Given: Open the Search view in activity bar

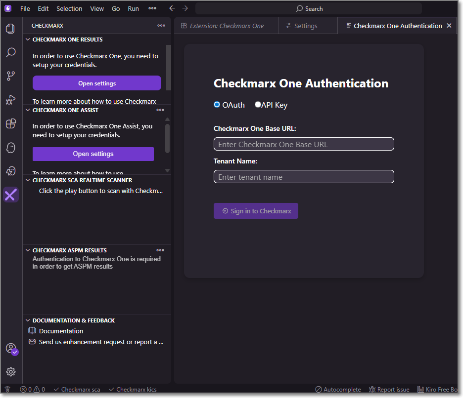Looking at the screenshot, I should point(10,52).
